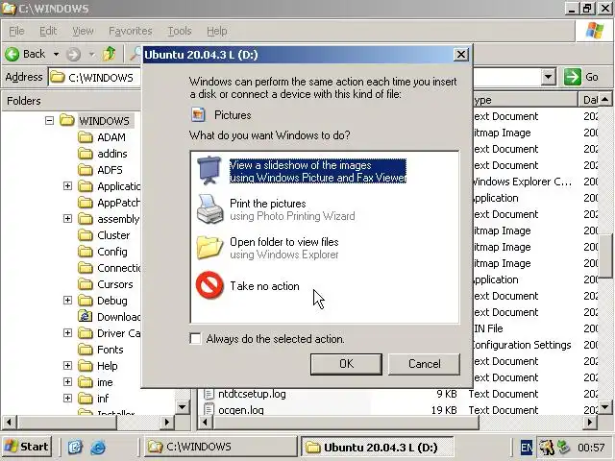This screenshot has height=461, width=615.
Task: Click the ocgen.log file name
Action: [x=241, y=410]
